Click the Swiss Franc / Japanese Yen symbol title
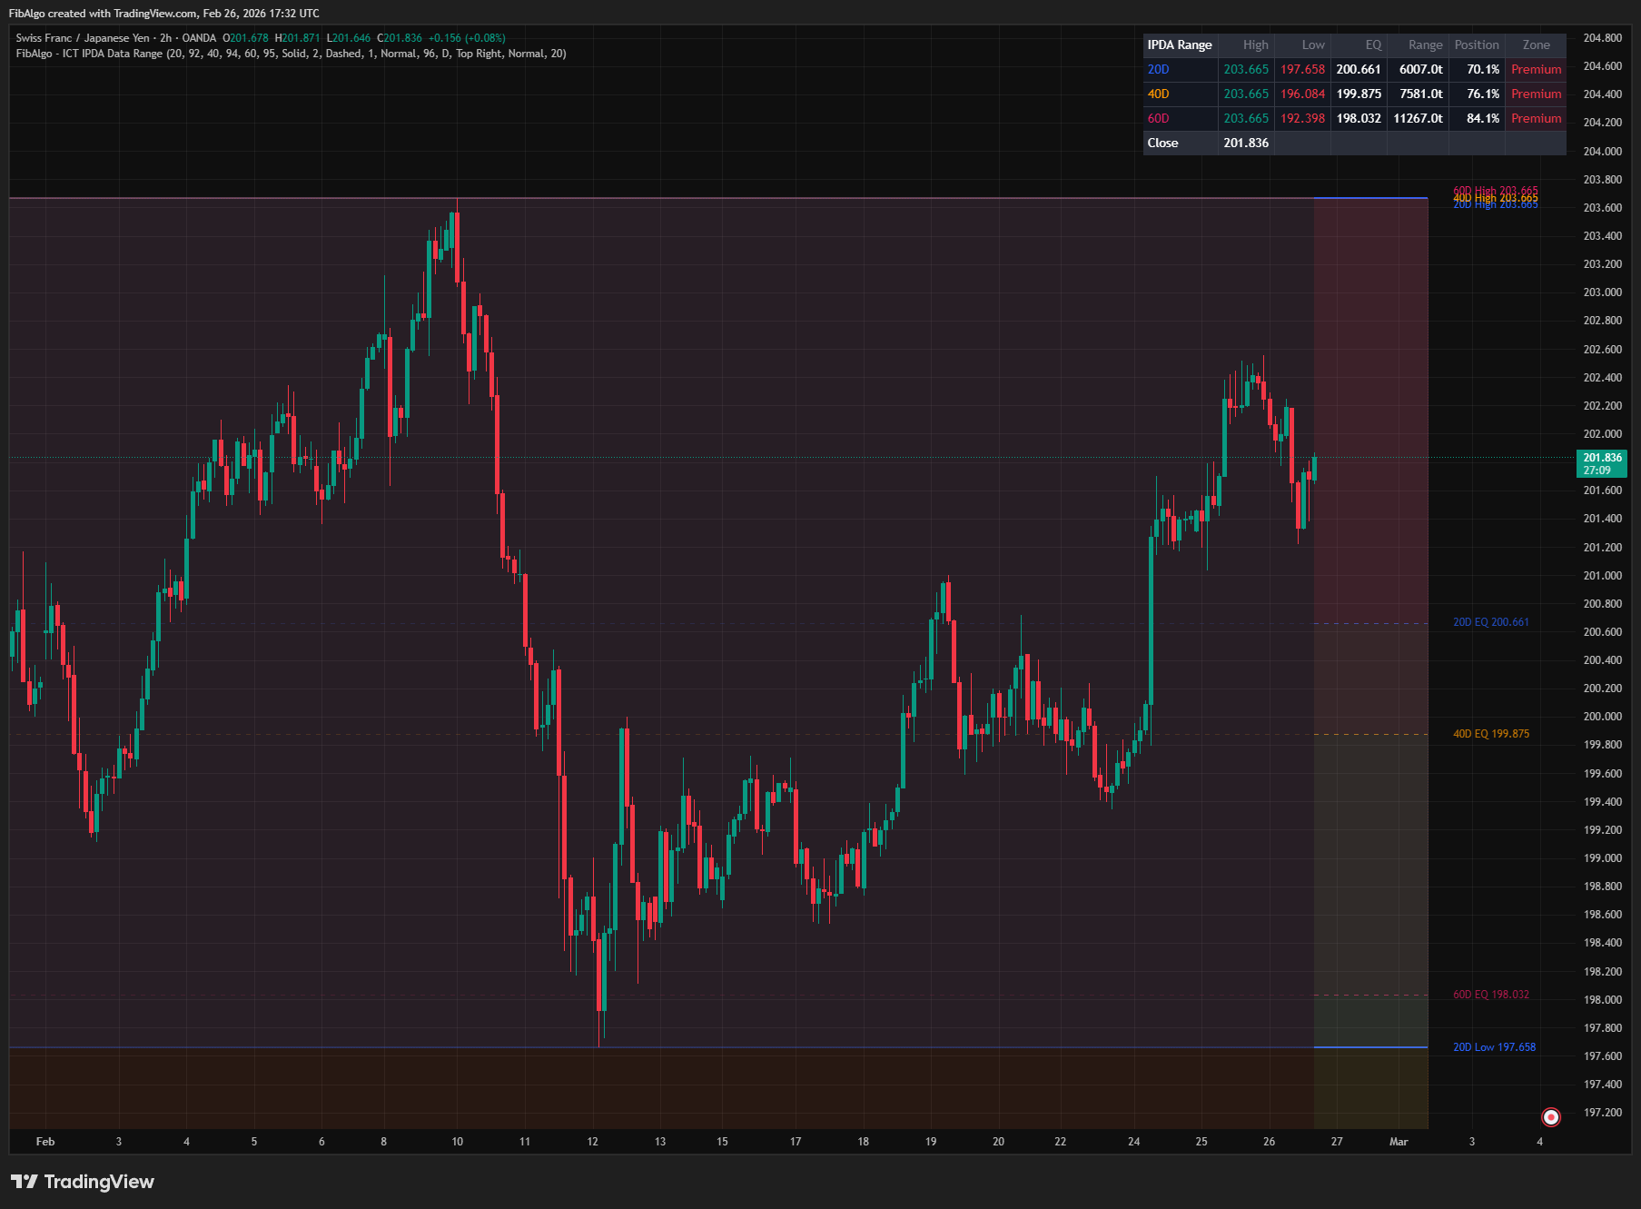This screenshot has width=1641, height=1209. coord(82,37)
